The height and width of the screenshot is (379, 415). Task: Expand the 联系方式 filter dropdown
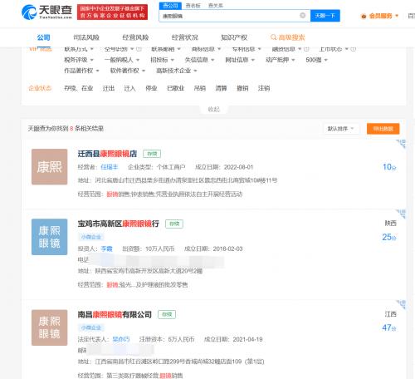coord(79,49)
